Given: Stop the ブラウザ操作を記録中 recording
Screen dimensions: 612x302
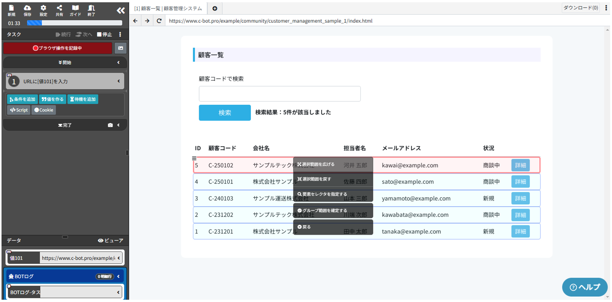Looking at the screenshot, I should pos(58,48).
